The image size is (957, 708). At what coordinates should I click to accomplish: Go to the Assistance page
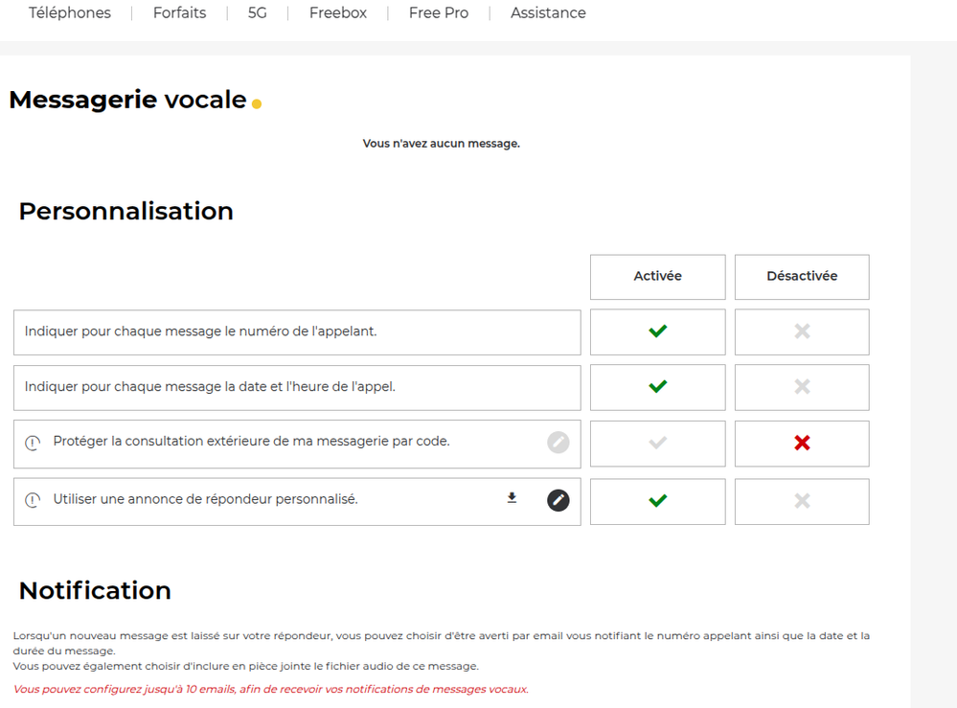coord(548,13)
